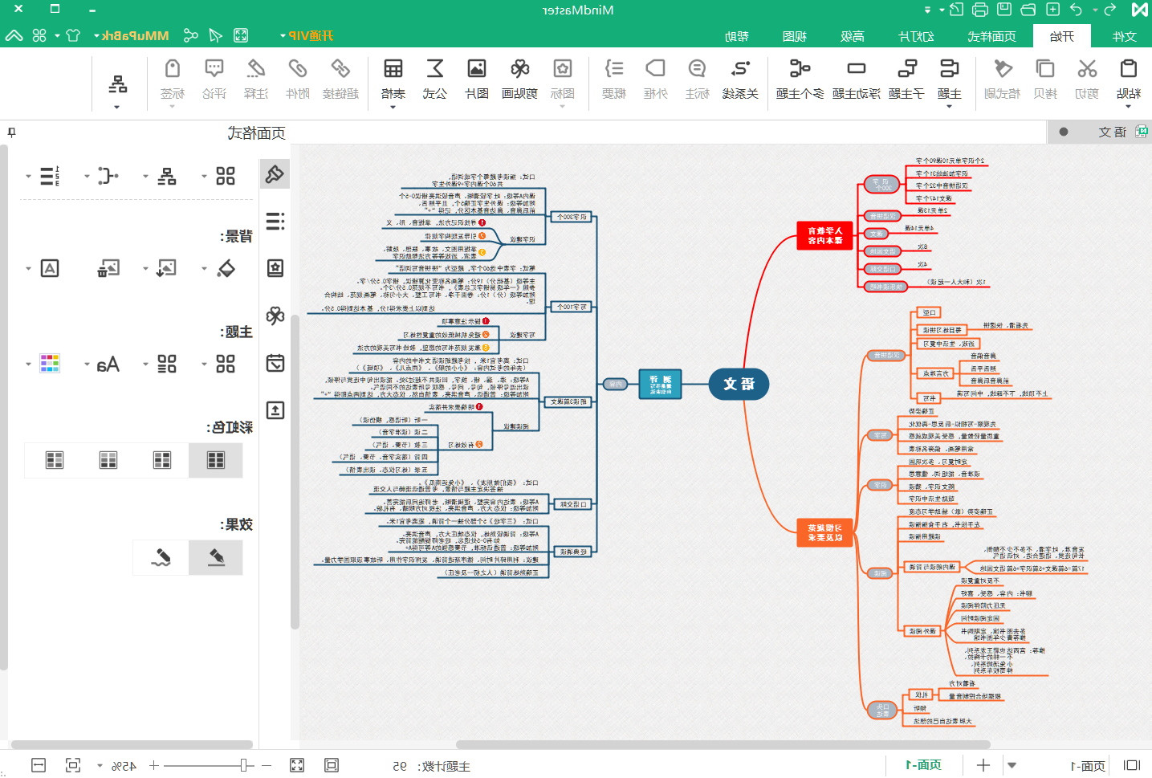Click the zoom slider handle
1152x778 pixels.
(x=244, y=765)
